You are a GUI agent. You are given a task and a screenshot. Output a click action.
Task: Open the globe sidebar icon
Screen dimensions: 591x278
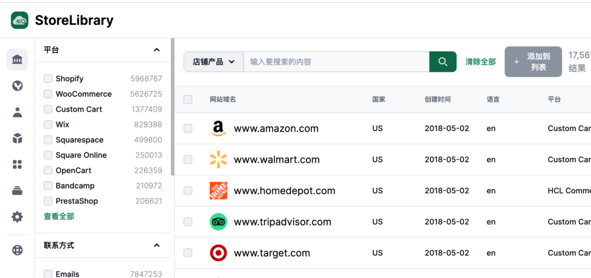click(17, 86)
